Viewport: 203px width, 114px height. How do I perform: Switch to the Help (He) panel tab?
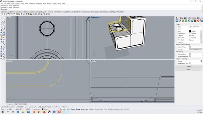199,18
